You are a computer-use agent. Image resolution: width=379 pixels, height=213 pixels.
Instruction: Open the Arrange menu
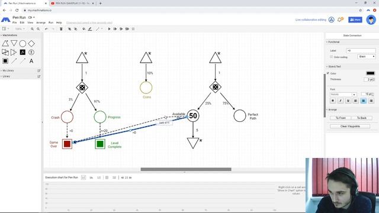click(x=41, y=22)
